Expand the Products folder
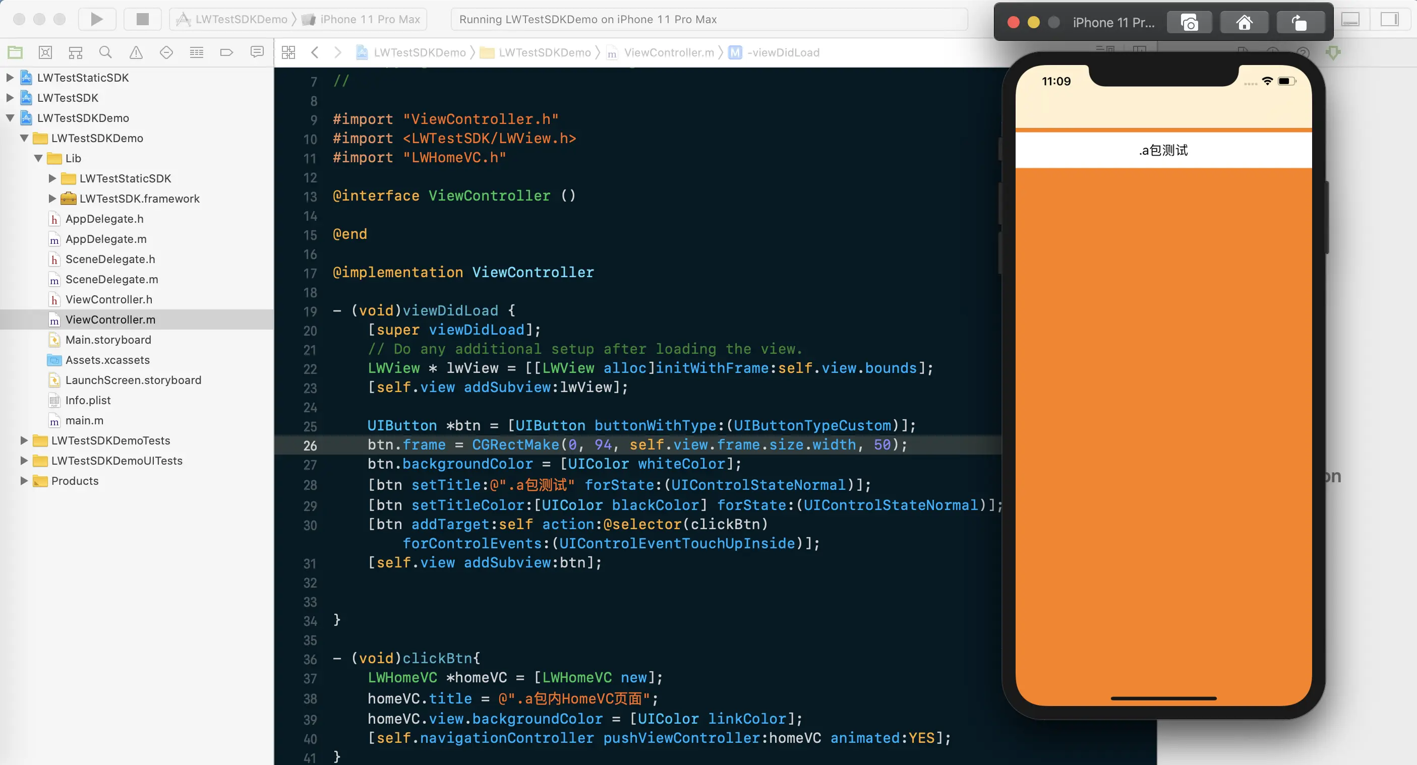The width and height of the screenshot is (1417, 765). coord(24,481)
